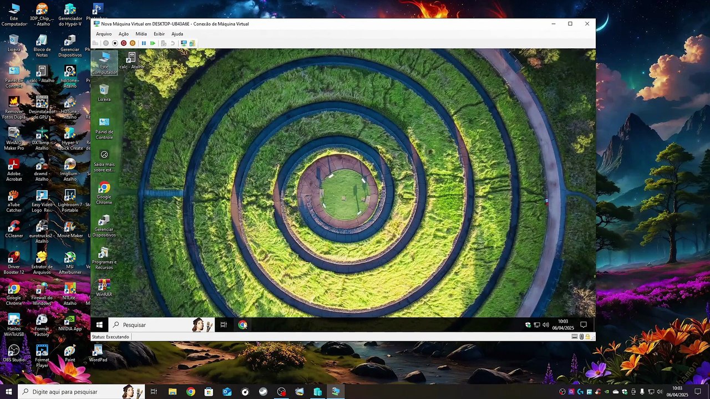Open Task View in the VM taskbar
This screenshot has height=399, width=710.
[224, 325]
